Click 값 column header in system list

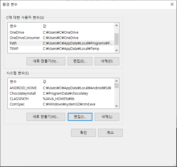point(77,82)
